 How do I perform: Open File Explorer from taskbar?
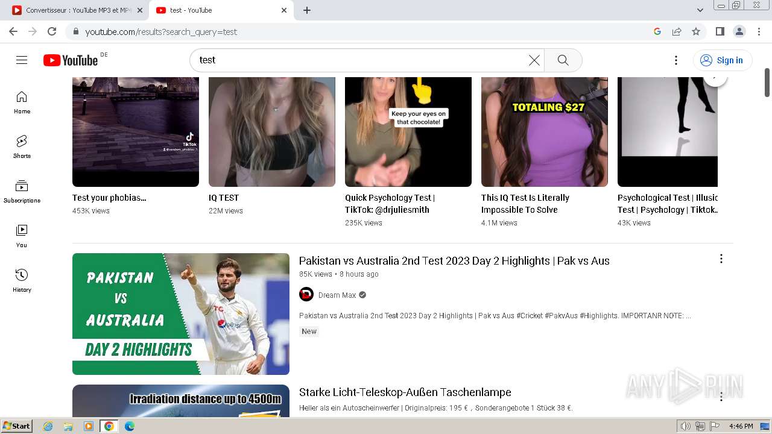(68, 426)
